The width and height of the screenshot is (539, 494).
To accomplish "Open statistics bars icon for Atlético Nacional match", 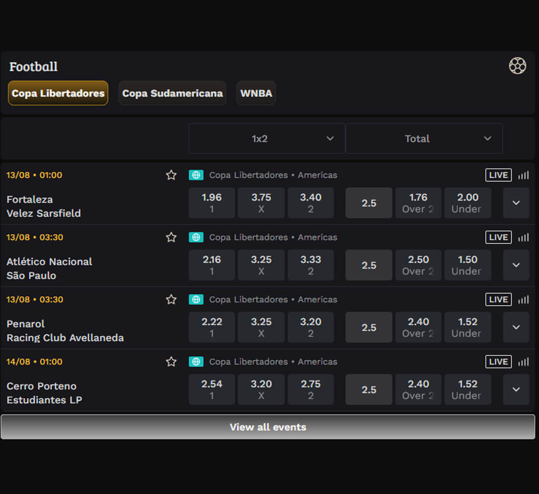I will tap(524, 237).
